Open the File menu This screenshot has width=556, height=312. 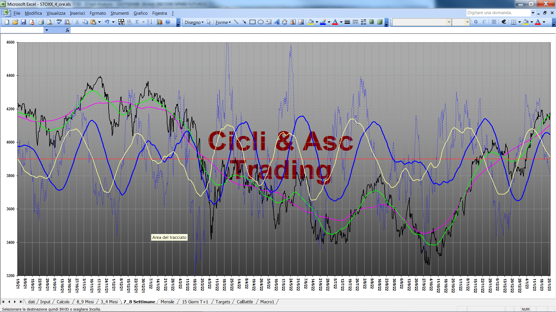point(17,13)
